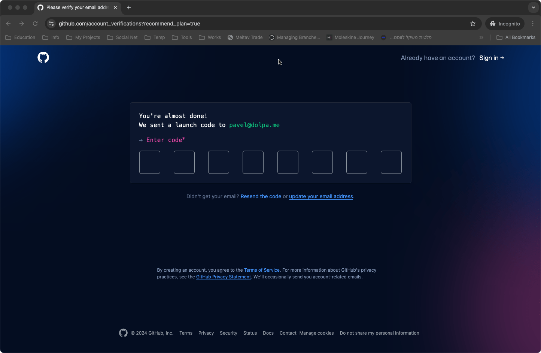The image size is (541, 353).
Task: Bookmark this page with star icon
Action: click(x=473, y=24)
